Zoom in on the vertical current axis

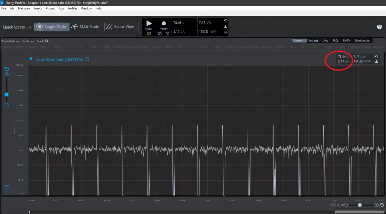click(7, 75)
